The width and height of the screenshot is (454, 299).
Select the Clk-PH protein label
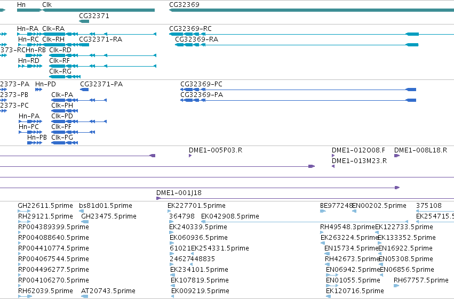click(62, 106)
